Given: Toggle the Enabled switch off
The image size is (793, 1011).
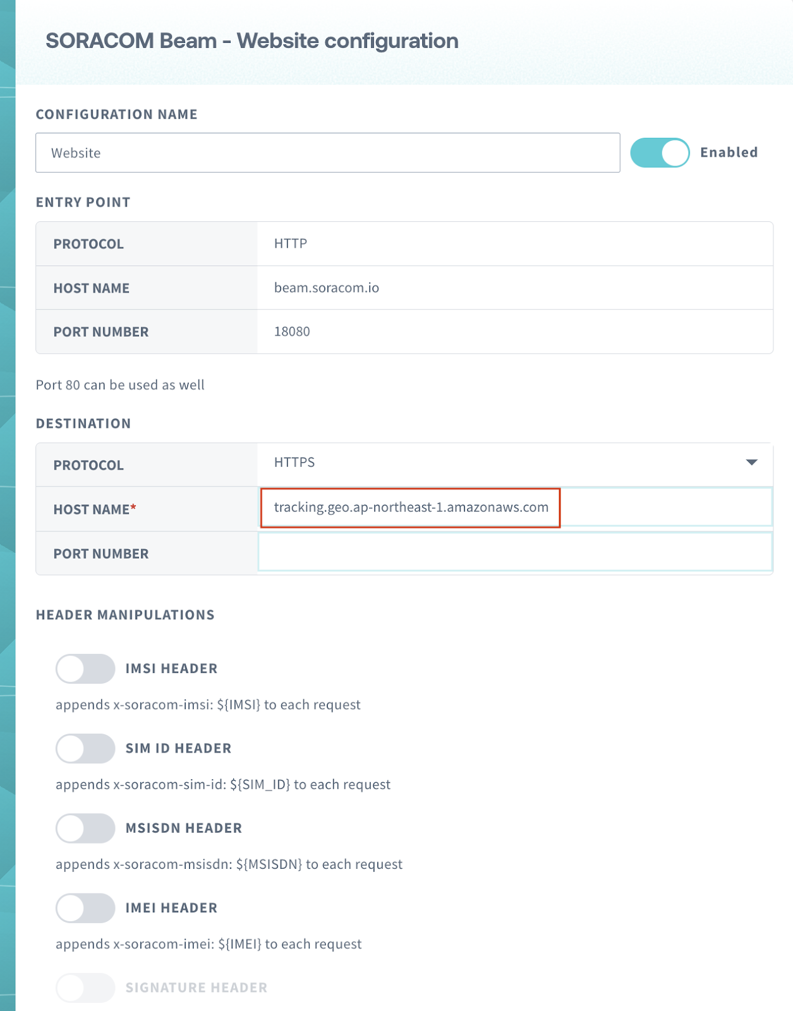Looking at the screenshot, I should (660, 153).
